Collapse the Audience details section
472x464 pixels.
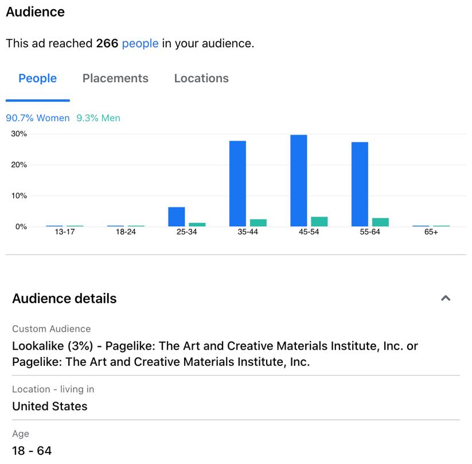[446, 298]
